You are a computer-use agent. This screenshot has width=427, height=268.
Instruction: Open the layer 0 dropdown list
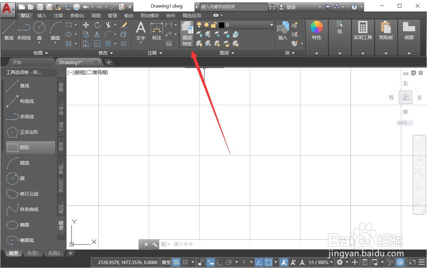tap(271, 25)
